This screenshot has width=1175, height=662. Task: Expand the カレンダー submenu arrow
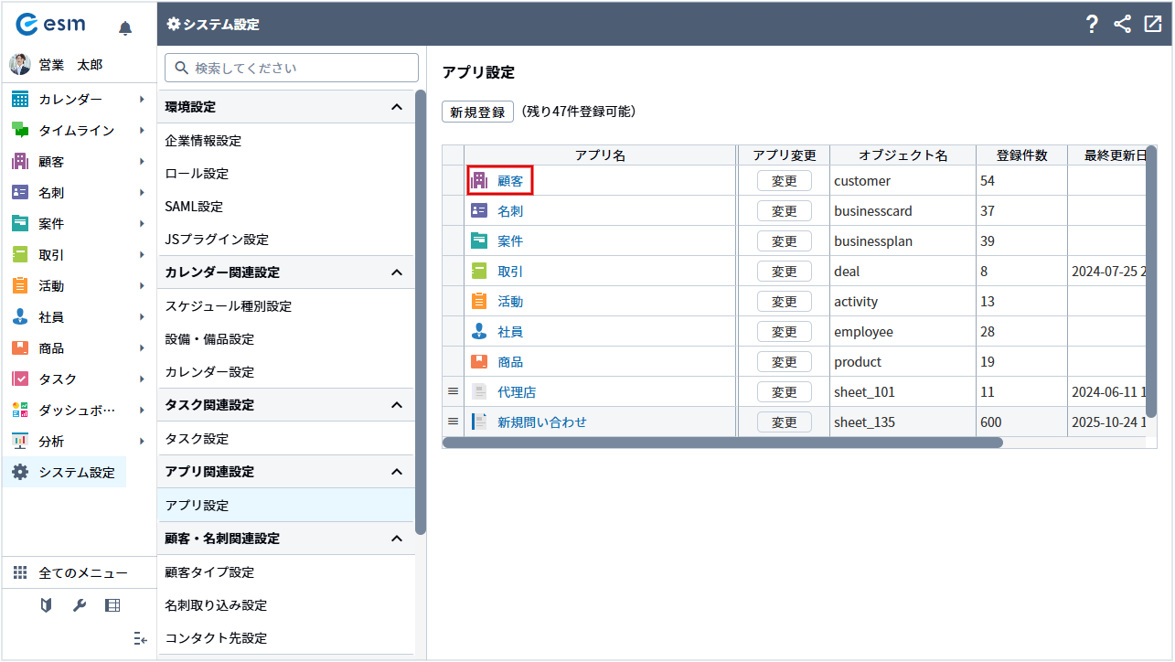(x=142, y=99)
